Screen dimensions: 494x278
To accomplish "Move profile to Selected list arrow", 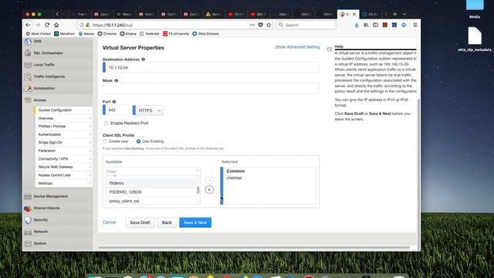I will (x=209, y=189).
